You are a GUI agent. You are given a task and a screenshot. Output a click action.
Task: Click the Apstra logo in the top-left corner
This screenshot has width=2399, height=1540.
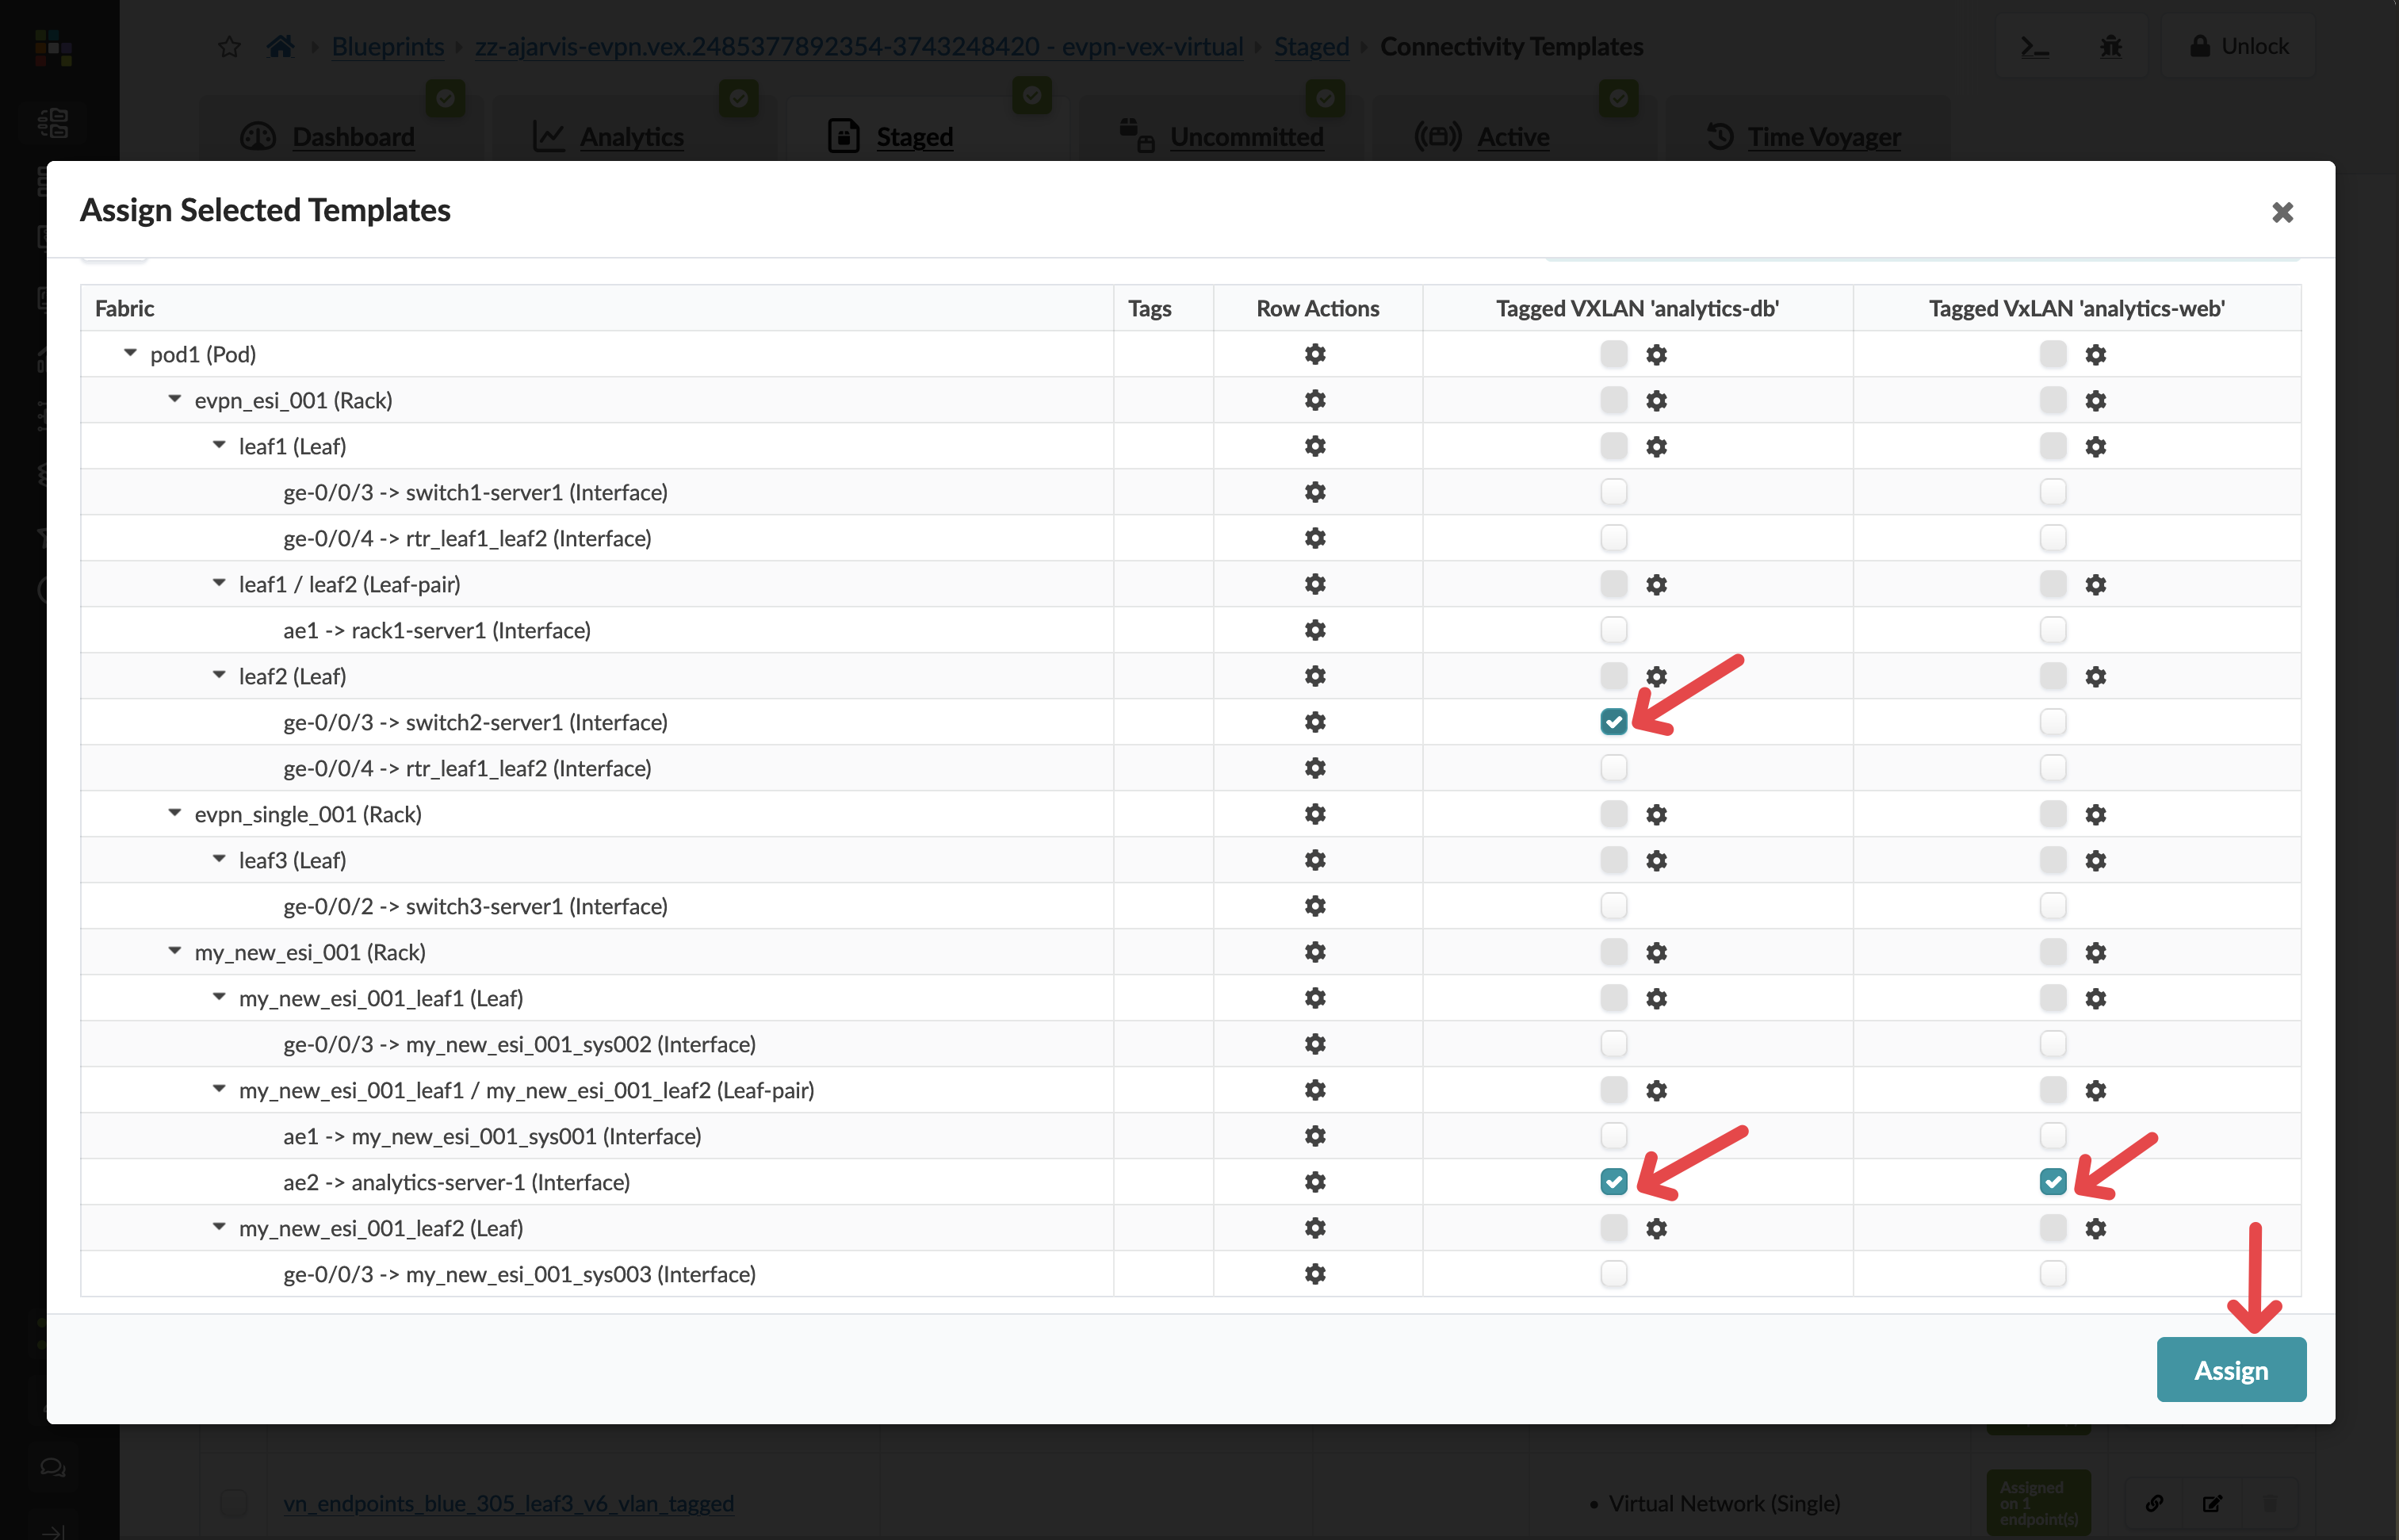click(x=55, y=48)
